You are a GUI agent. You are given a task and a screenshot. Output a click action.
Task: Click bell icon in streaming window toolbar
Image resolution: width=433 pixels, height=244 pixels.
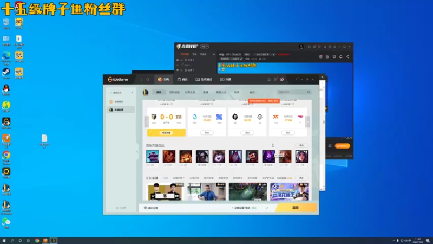341,57
